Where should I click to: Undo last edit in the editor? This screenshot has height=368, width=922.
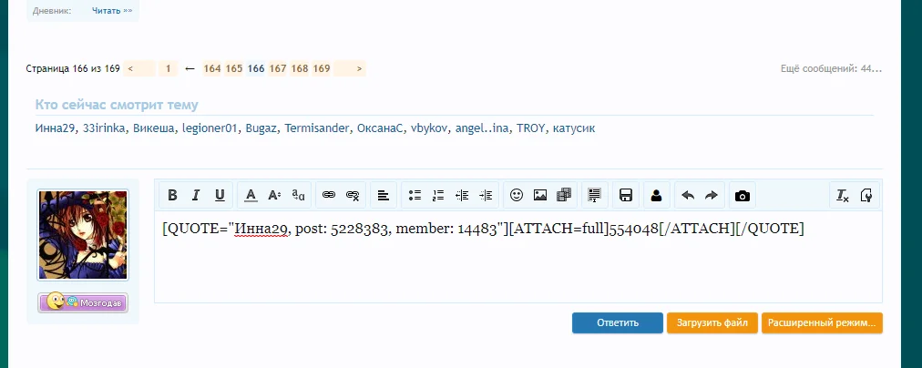tap(687, 195)
